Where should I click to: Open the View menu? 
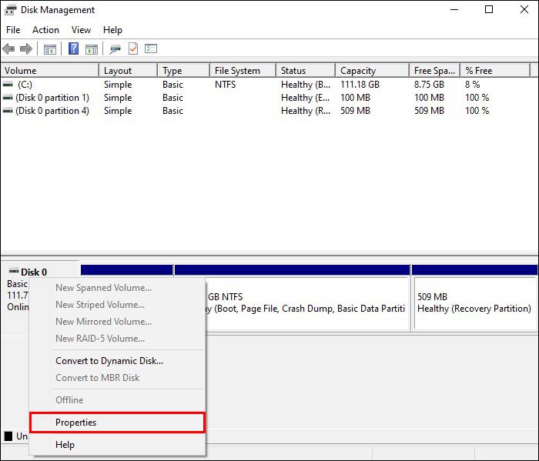pos(81,30)
